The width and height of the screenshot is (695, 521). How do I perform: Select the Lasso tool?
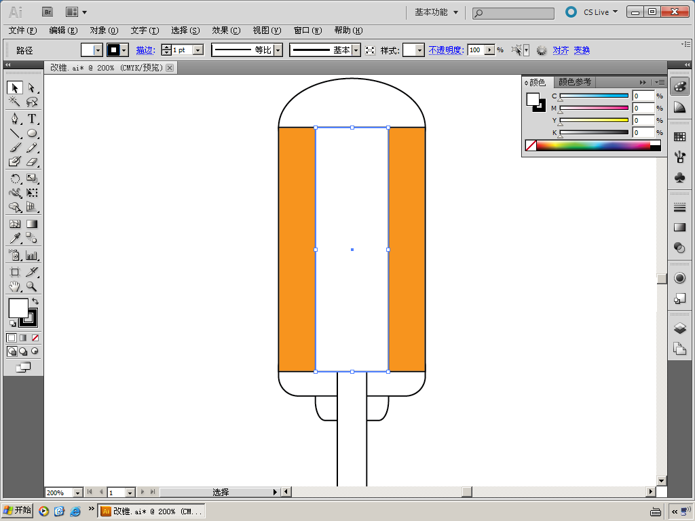(x=31, y=102)
